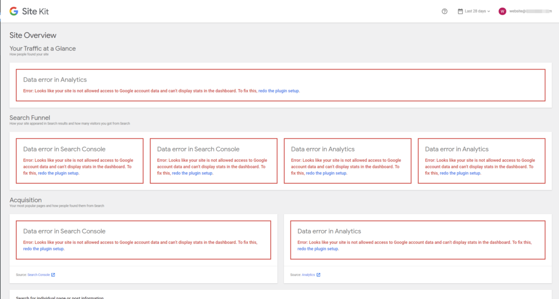Click Data error in Search Console title in Acquisition
Viewport: 559px width, 299px height.
64,231
